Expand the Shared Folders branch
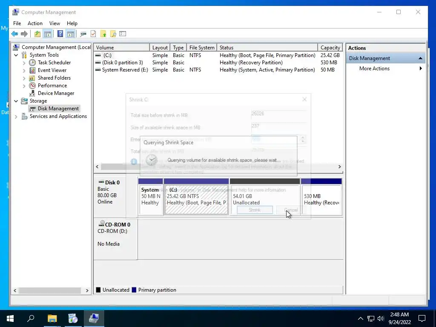The height and width of the screenshot is (327, 436). [24, 78]
